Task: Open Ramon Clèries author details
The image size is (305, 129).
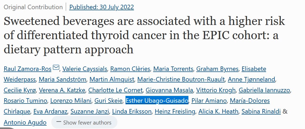Action: (130, 69)
